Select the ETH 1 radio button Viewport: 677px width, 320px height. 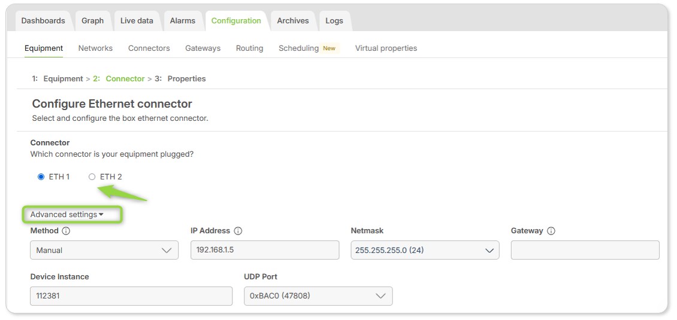click(41, 177)
